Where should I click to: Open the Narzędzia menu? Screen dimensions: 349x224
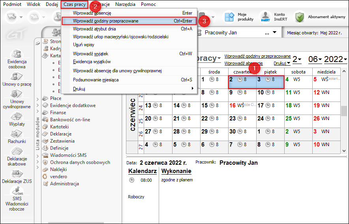125,4
